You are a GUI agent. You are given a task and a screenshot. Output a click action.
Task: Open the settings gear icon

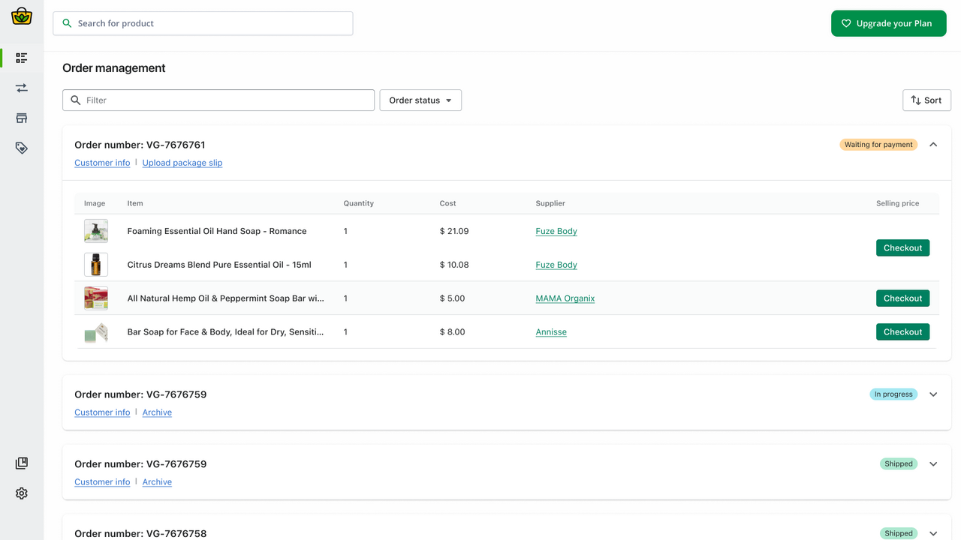point(22,493)
